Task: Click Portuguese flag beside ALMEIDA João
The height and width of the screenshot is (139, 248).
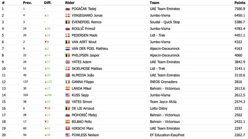Action: [67, 75]
